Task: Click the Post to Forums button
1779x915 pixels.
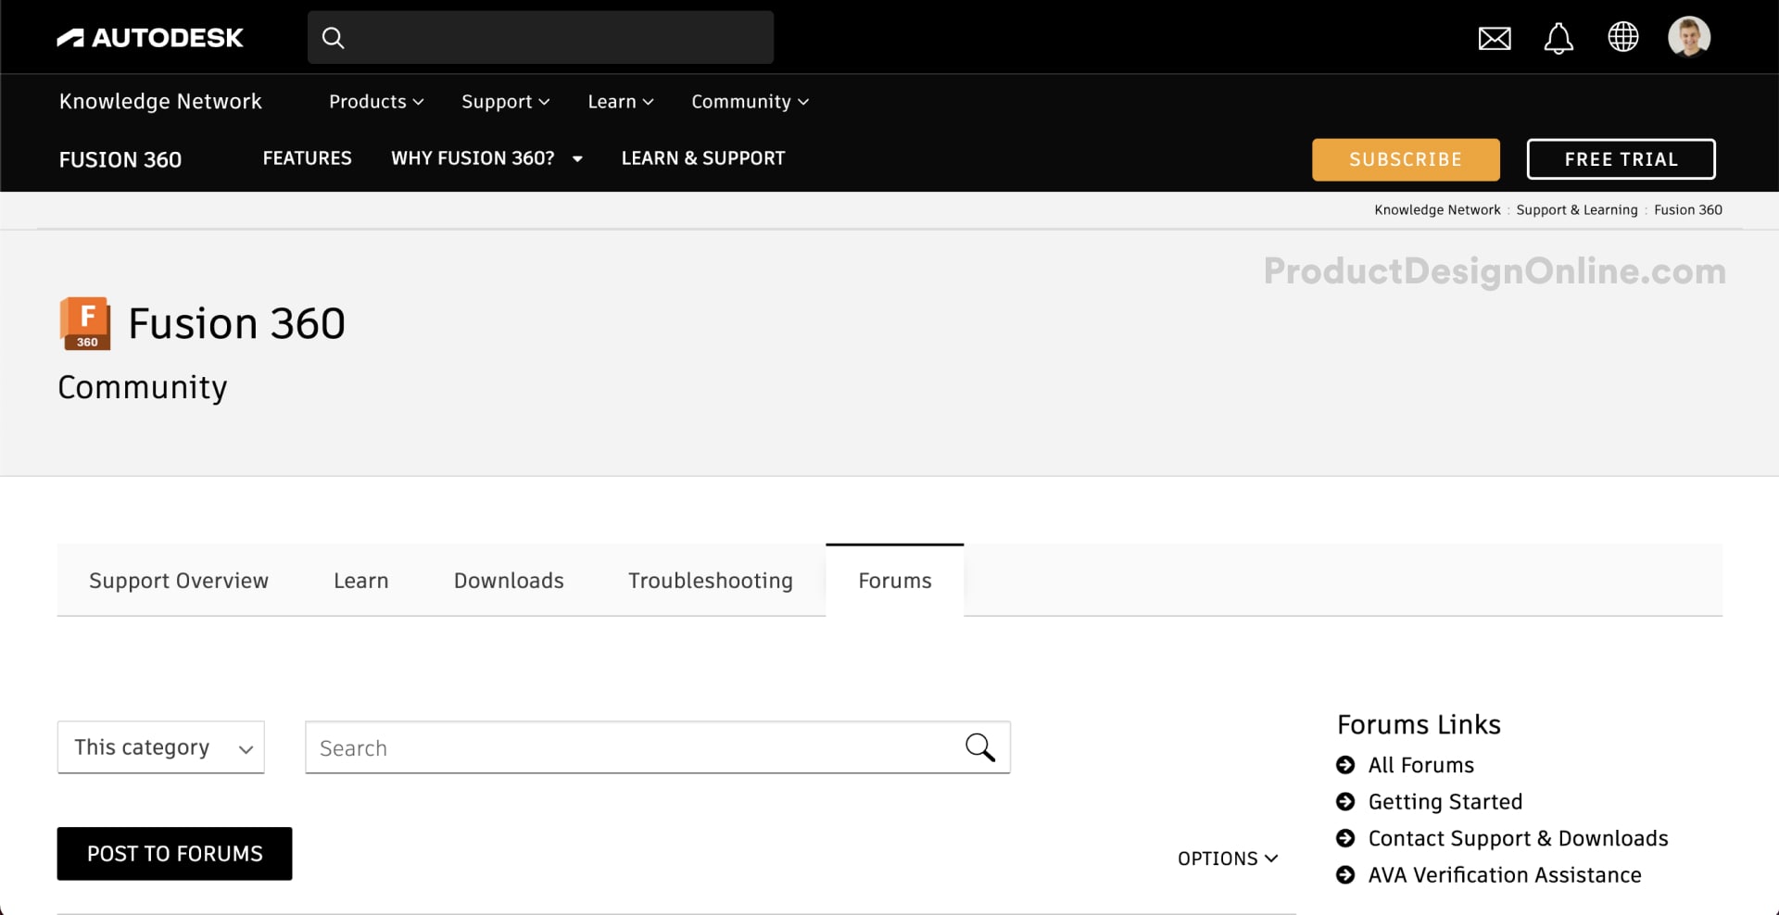Action: pyautogui.click(x=174, y=854)
